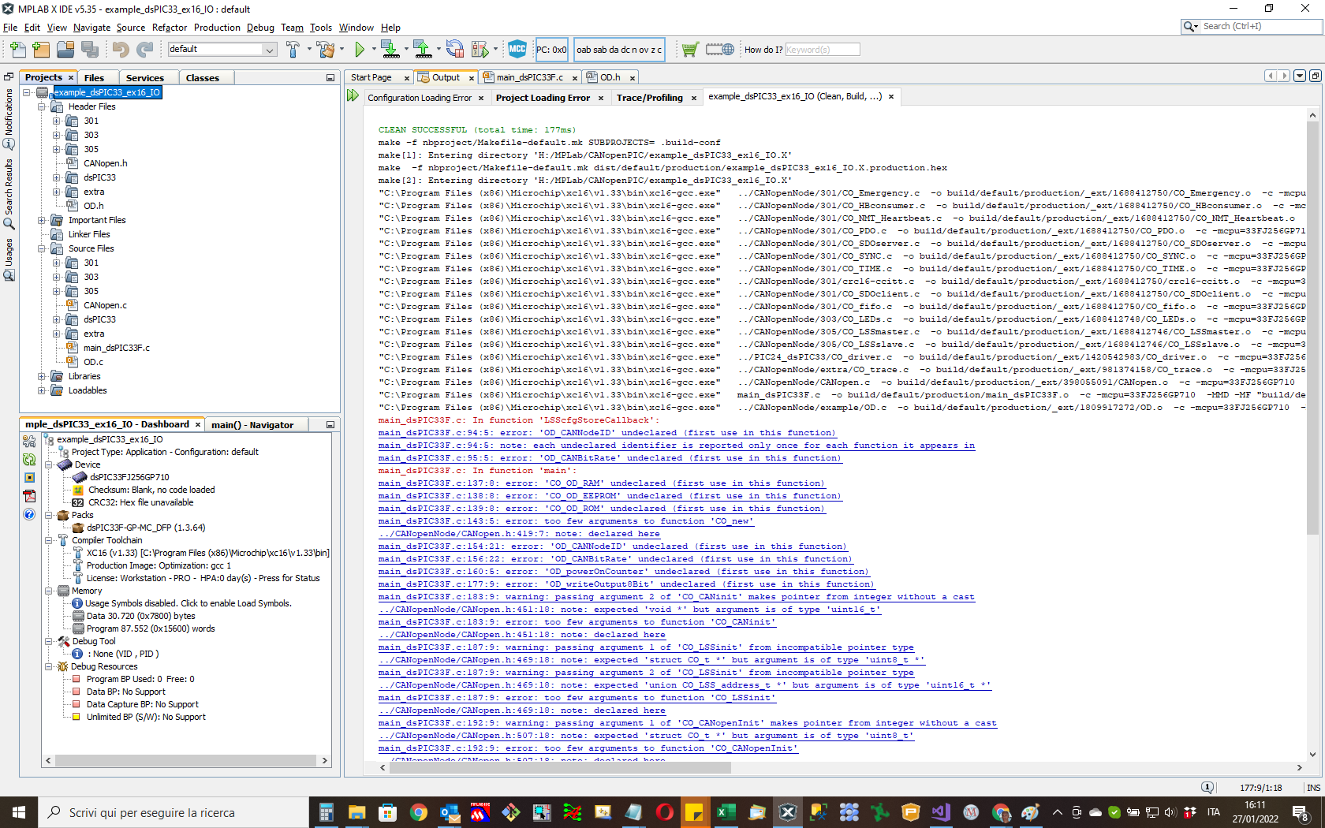Screen dimensions: 1325x828
Task: Click the Make and Program Device icon
Action: point(389,49)
